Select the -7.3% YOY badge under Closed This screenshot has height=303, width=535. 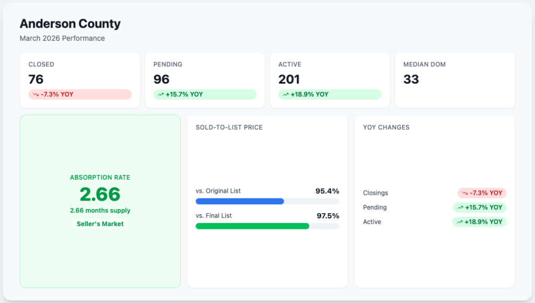pos(80,95)
